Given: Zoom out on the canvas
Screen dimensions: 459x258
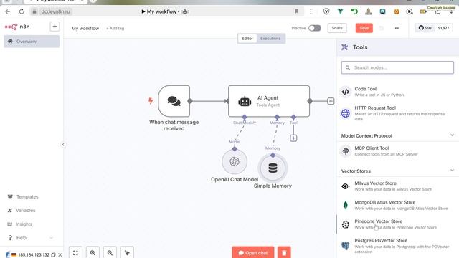Looking at the screenshot, I should click(x=110, y=253).
